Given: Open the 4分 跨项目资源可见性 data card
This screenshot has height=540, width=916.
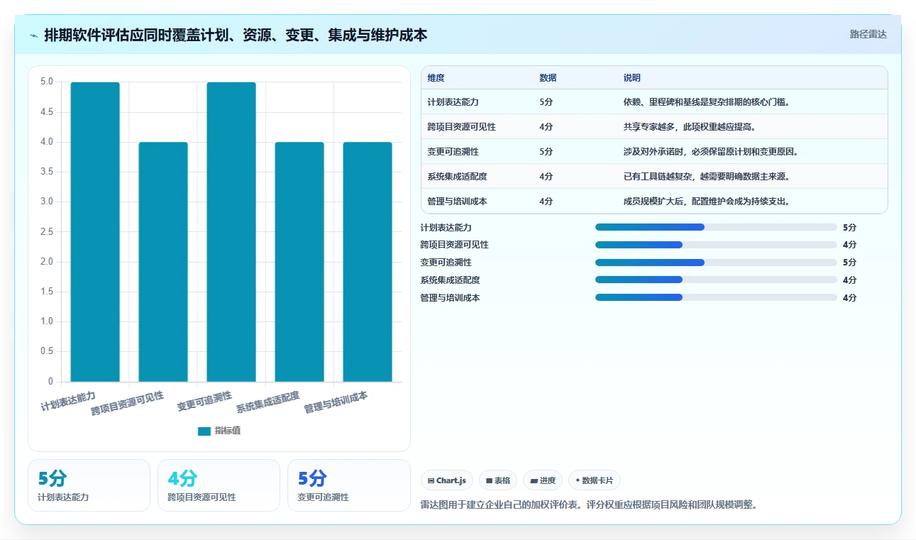Looking at the screenshot, I should (x=219, y=485).
